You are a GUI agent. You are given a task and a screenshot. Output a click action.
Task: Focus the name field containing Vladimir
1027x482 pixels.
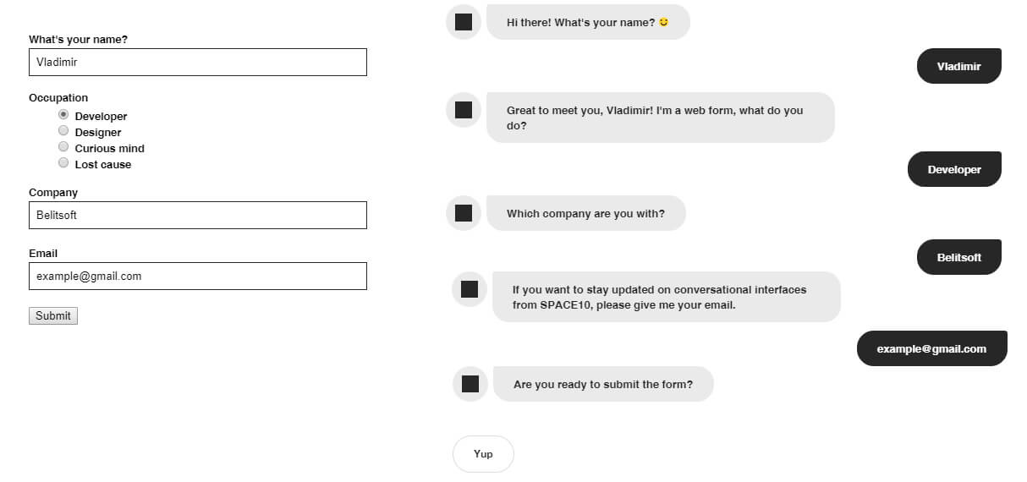[198, 62]
